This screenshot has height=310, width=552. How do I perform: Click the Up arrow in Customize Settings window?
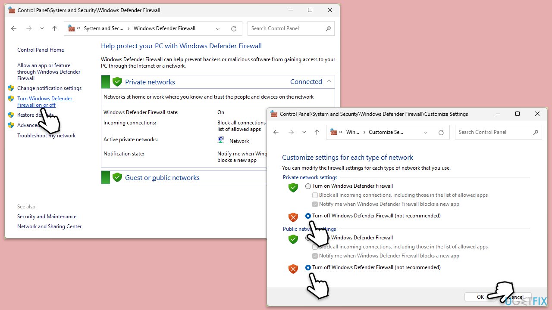click(317, 132)
